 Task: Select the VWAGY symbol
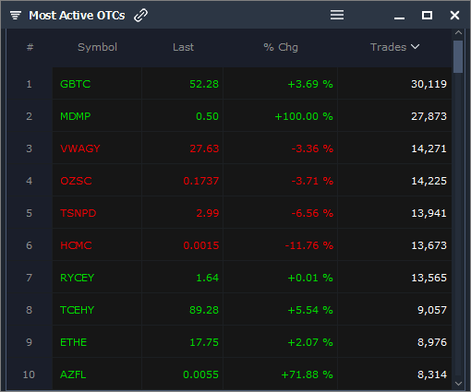point(80,148)
